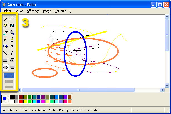Click the vertical scrollbar down arrow
Image resolution: width=171 pixels, height=114 pixels.
click(x=167, y=85)
